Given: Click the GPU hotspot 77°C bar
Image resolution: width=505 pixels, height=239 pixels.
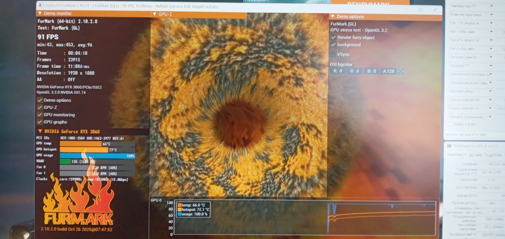Looking at the screenshot, I should click(97, 150).
